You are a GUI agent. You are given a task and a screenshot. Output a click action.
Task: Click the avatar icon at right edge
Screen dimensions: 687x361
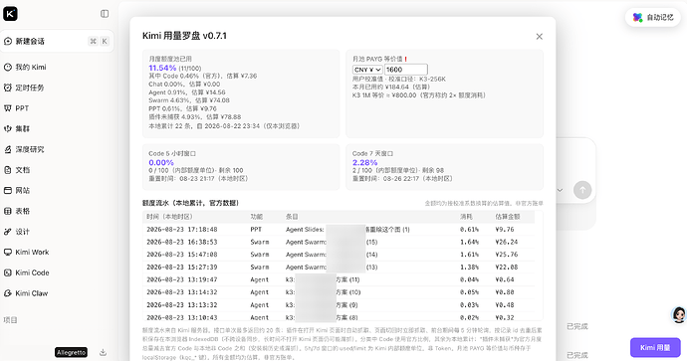coord(679,314)
